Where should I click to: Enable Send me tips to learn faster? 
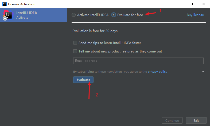click(x=75, y=43)
